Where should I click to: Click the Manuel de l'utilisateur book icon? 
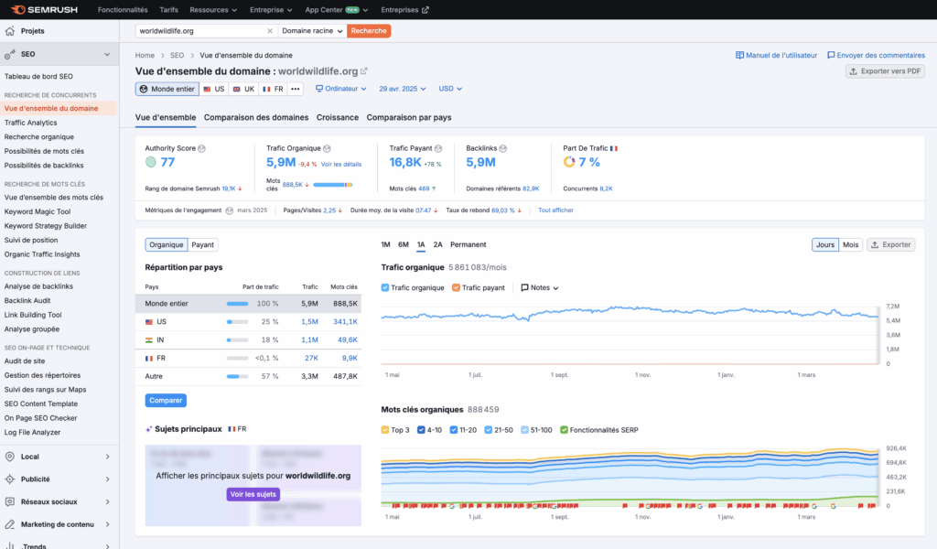(x=739, y=55)
